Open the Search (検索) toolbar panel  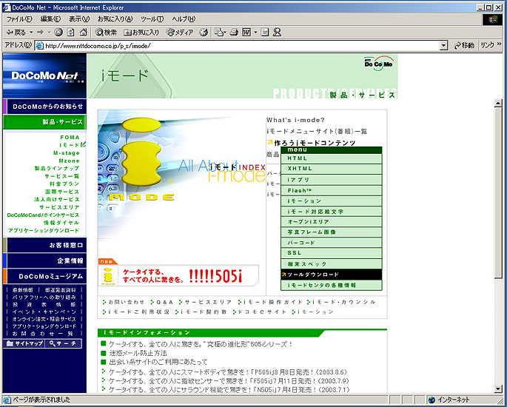click(107, 33)
